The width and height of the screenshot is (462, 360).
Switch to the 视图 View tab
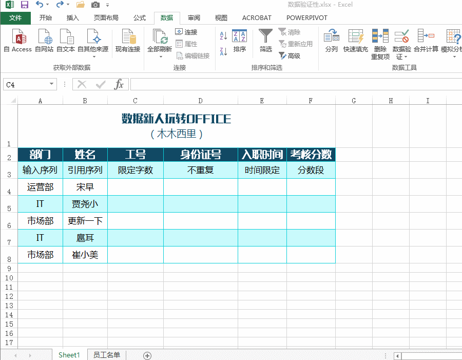click(221, 18)
